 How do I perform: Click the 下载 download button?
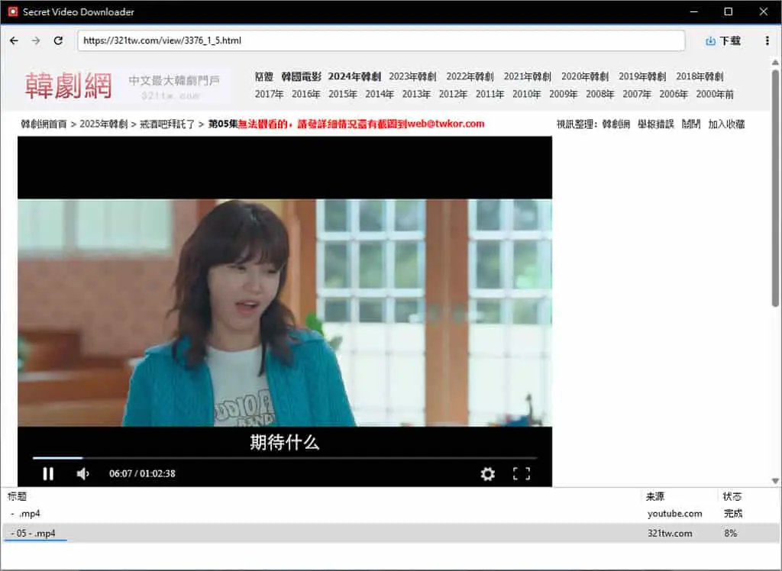point(723,41)
